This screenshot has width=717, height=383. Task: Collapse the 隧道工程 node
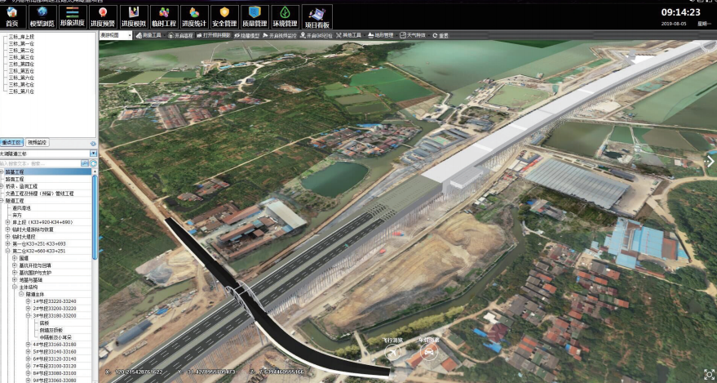coord(2,200)
